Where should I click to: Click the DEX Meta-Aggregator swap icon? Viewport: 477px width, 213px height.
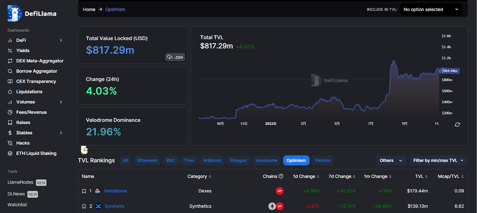(10, 61)
